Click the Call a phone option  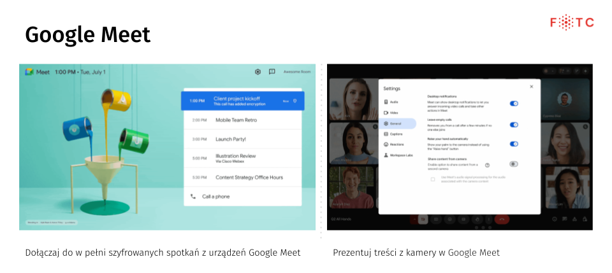pyautogui.click(x=242, y=197)
